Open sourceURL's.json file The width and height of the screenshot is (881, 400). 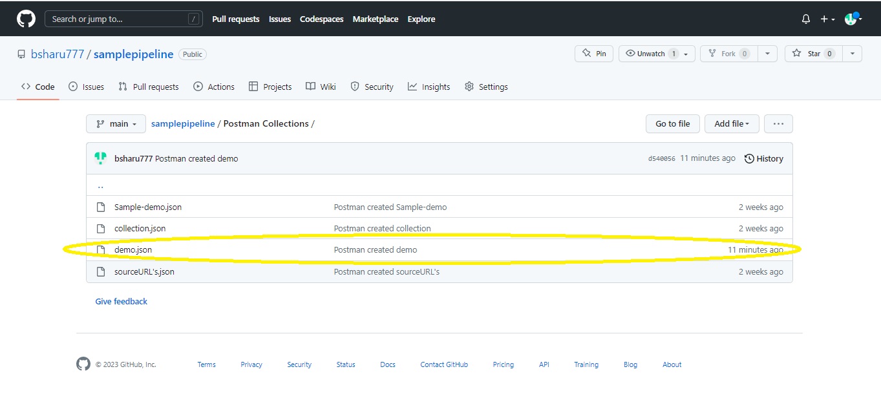[x=144, y=272]
